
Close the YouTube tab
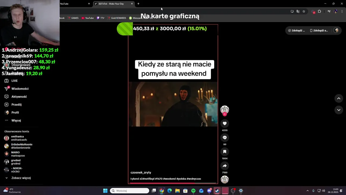click(x=89, y=4)
